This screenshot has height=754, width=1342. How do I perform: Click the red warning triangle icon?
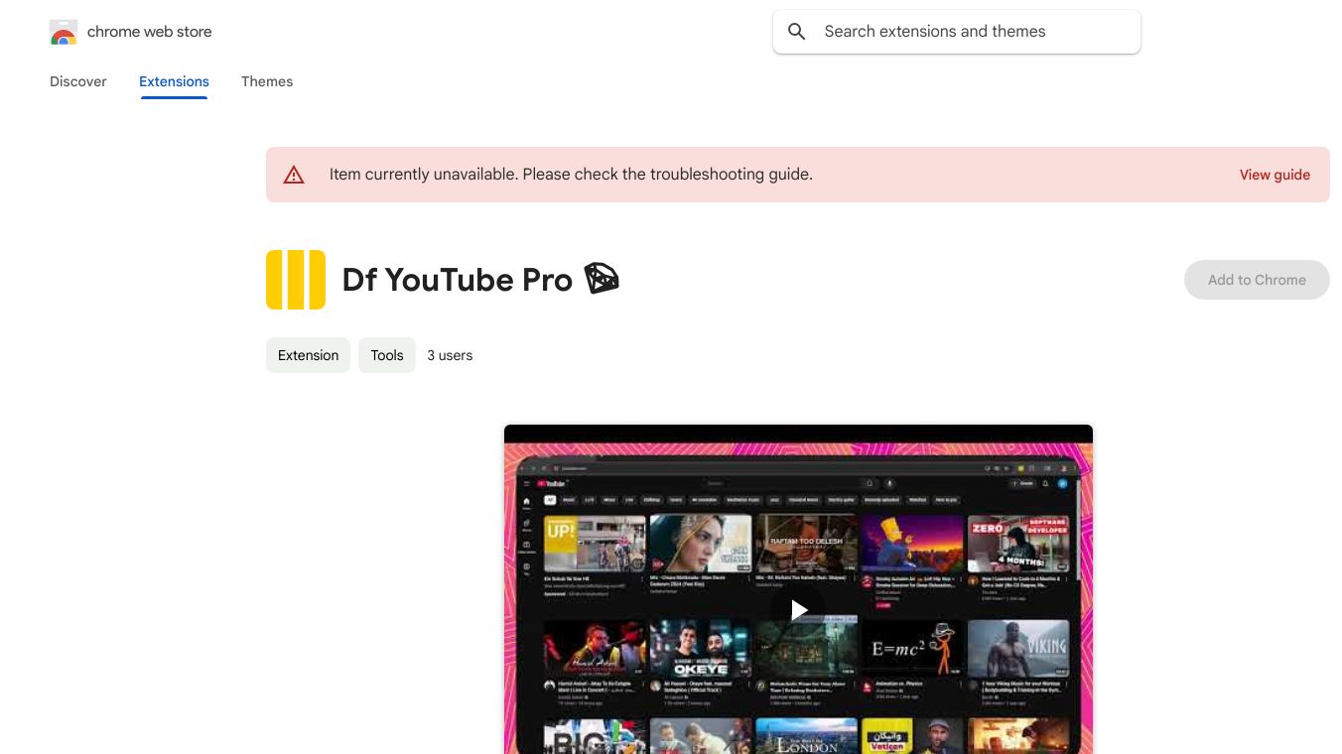click(x=294, y=175)
